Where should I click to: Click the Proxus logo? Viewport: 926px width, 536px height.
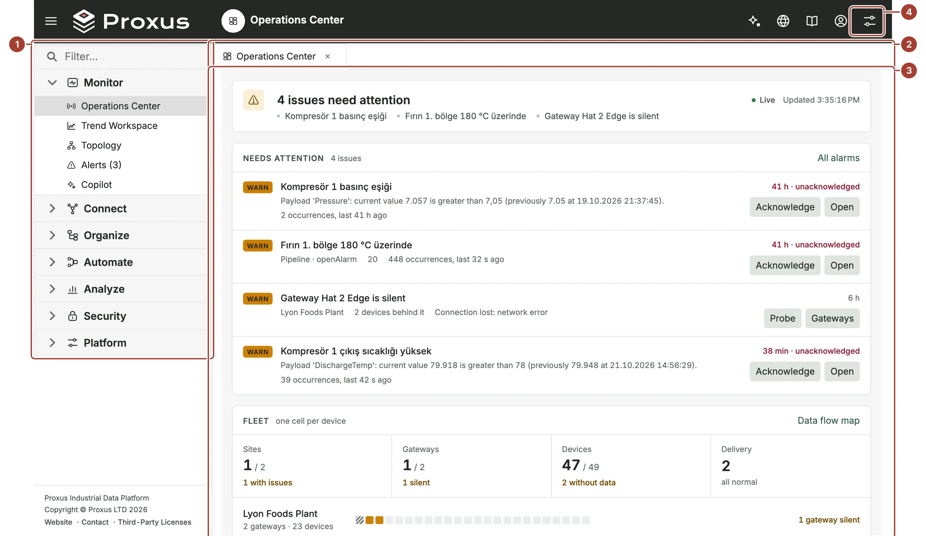tap(131, 21)
